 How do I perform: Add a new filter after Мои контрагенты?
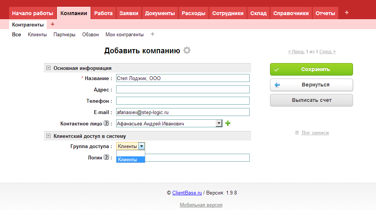(x=152, y=34)
